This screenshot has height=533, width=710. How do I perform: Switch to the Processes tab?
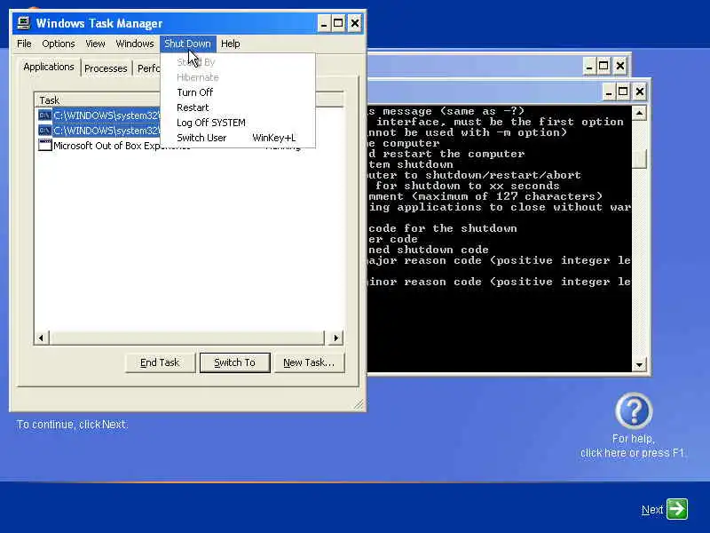(x=106, y=68)
